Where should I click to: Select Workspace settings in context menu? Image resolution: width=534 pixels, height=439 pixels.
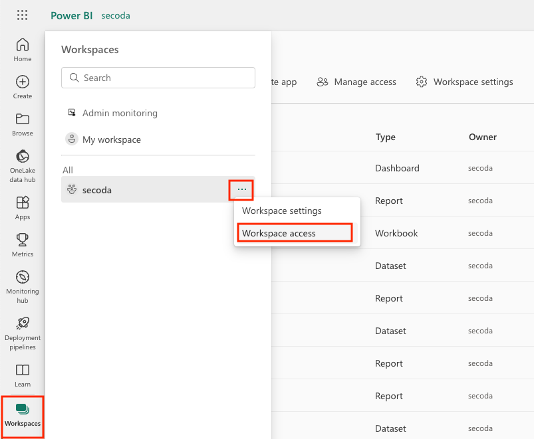[282, 211]
